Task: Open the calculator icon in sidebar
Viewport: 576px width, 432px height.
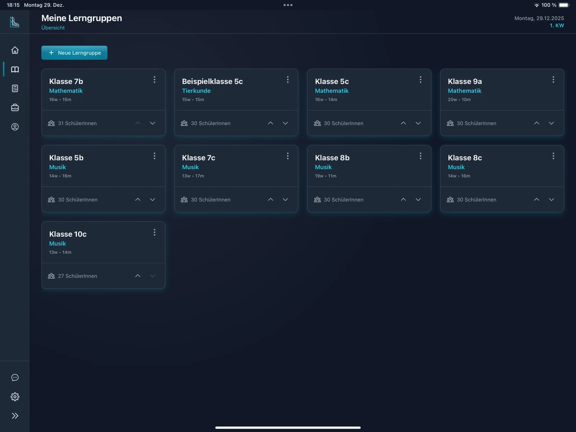Action: click(15, 88)
